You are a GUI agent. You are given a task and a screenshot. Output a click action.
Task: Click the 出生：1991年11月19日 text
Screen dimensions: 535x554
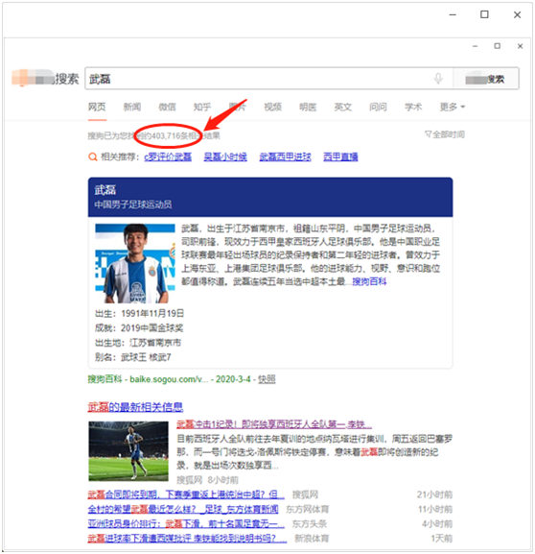tap(139, 313)
